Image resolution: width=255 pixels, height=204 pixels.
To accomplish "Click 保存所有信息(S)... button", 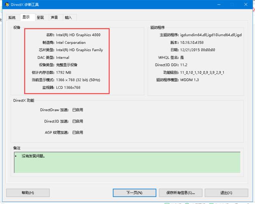I will point(180,193).
